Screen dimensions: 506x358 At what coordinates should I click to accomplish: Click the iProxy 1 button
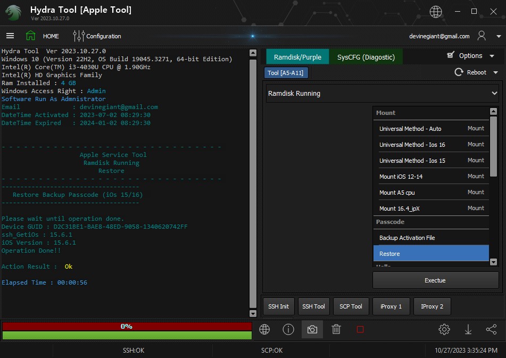[x=391, y=306]
